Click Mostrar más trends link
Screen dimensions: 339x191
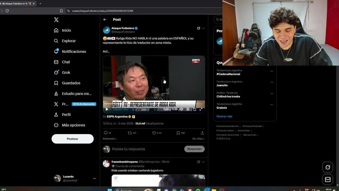224,116
